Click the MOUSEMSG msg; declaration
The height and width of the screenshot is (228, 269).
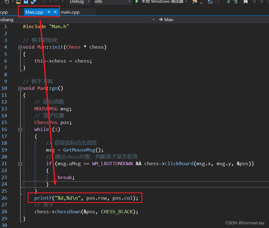pyautogui.click(x=53, y=109)
